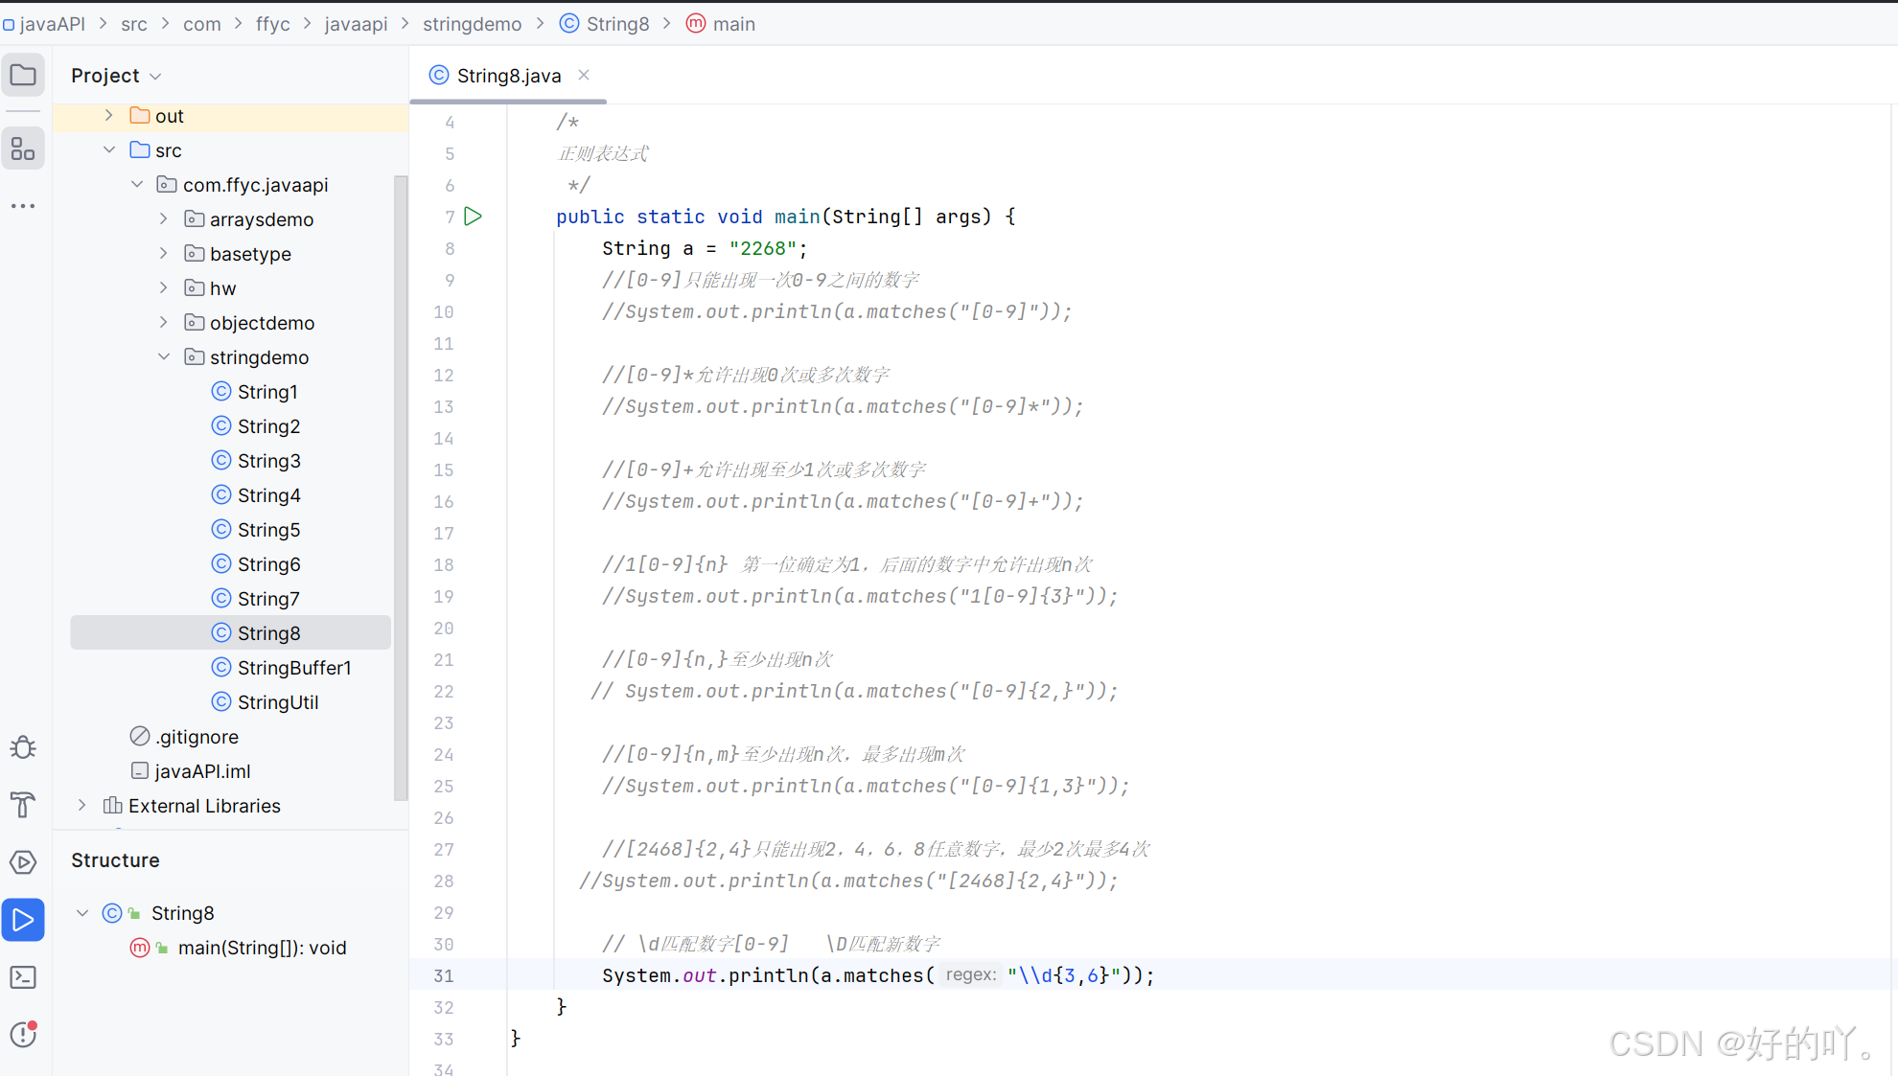
Task: Open the Project tool window folder icon
Action: (23, 76)
